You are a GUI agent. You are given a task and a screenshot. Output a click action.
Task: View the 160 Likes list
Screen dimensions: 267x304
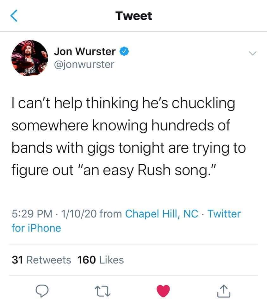pyautogui.click(x=101, y=260)
